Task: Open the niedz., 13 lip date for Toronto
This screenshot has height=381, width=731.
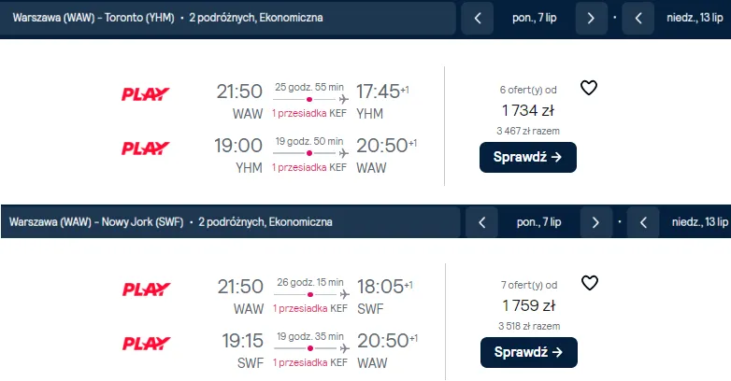Action: click(x=695, y=18)
